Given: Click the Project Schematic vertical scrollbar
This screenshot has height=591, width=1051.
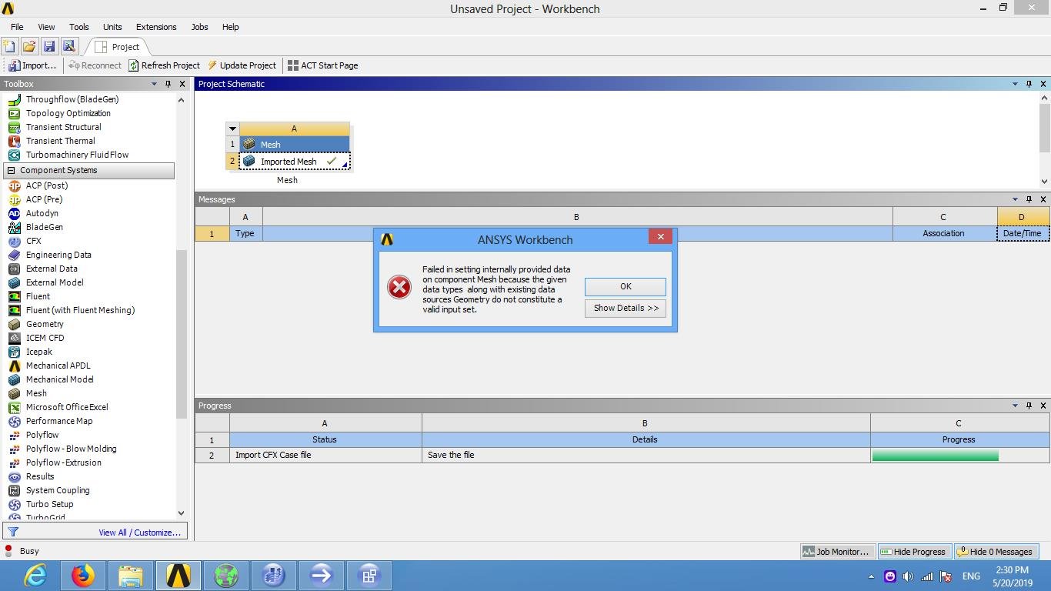Looking at the screenshot, I should point(1044,128).
